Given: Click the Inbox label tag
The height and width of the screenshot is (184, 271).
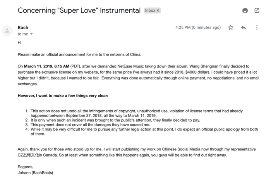Looking at the screenshot, I should click(x=150, y=10).
